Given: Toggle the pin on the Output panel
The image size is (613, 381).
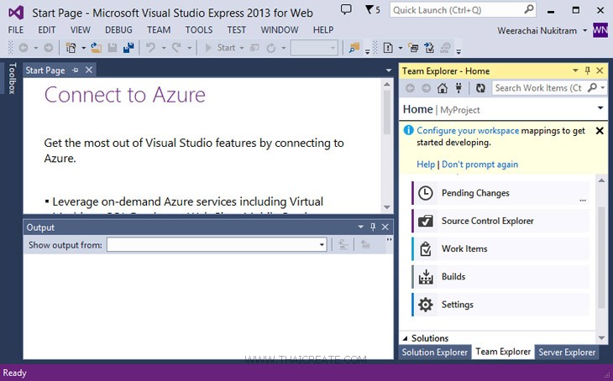Looking at the screenshot, I should [x=373, y=227].
